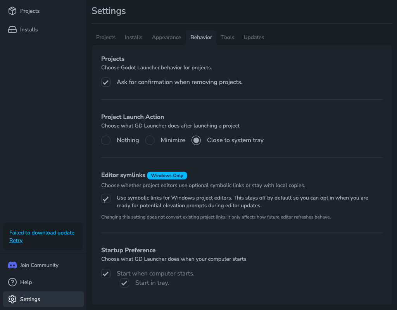Click the Projects cube icon in sidebar
This screenshot has height=310, width=397.
tap(12, 11)
